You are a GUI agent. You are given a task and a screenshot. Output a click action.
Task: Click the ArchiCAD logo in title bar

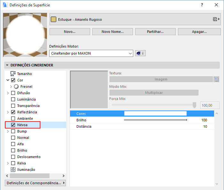tap(5, 5)
